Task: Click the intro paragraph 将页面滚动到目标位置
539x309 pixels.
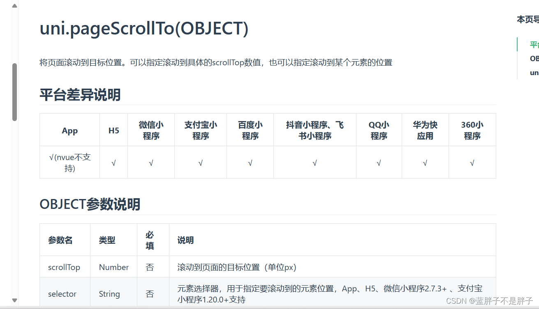Action: pyautogui.click(x=216, y=62)
